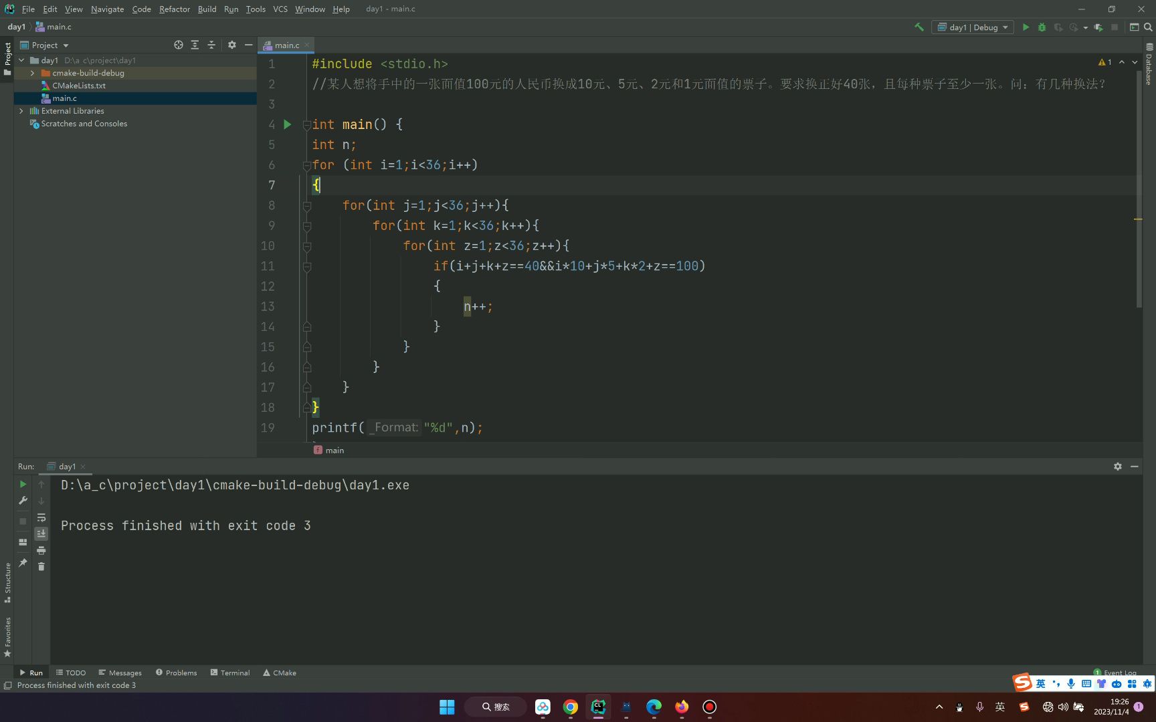Close the day1 run tab
The width and height of the screenshot is (1156, 722).
[83, 467]
